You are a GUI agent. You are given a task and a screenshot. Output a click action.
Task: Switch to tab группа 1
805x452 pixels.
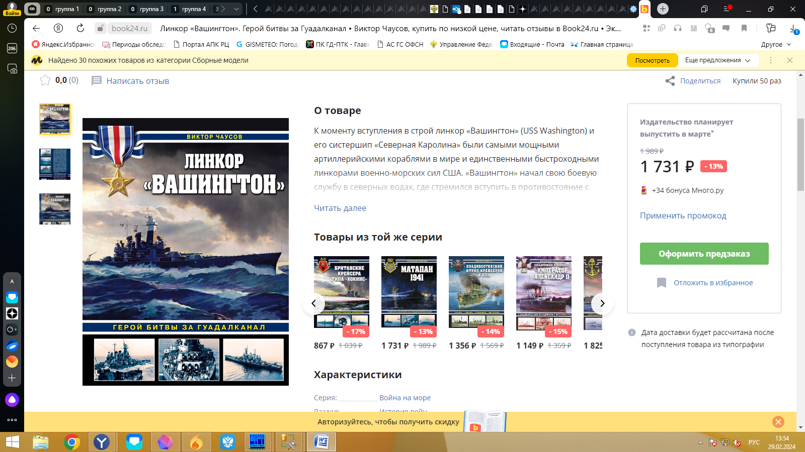coord(62,9)
